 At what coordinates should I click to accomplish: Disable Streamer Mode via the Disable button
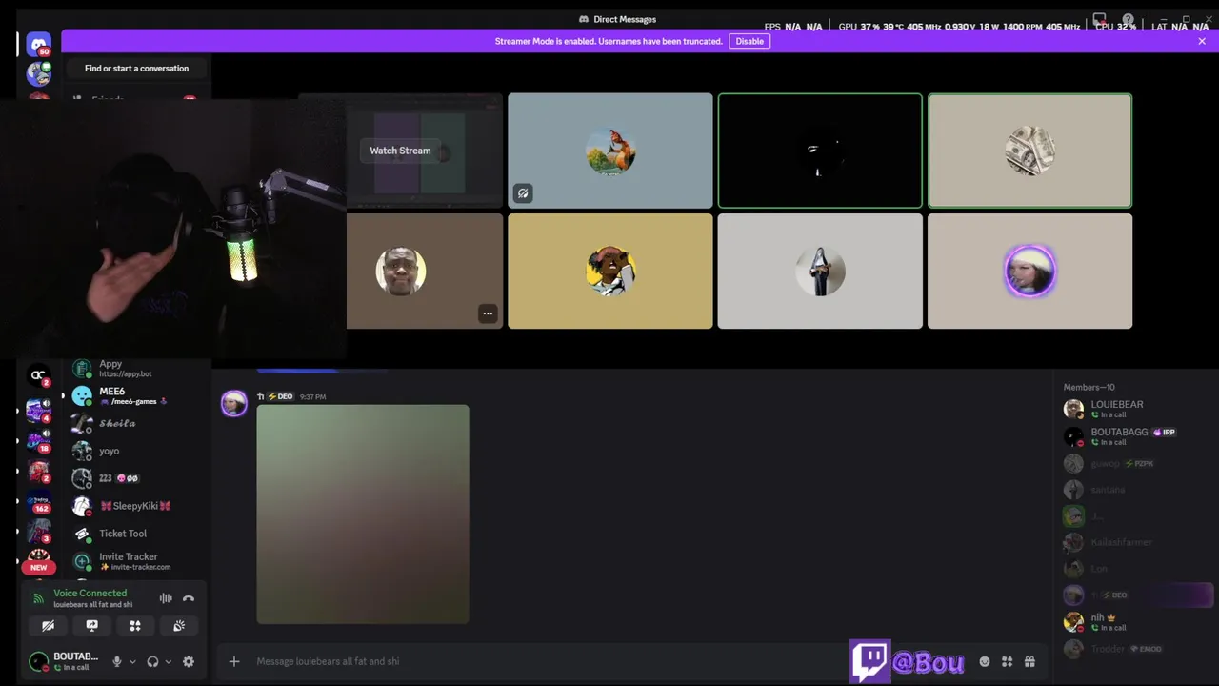[749, 41]
